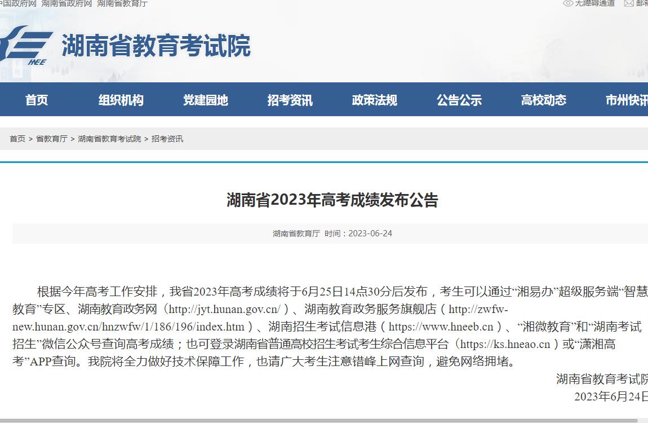Image resolution: width=648 pixels, height=423 pixels.
Task: Click the HNEE logo emblem
Action: 25,45
